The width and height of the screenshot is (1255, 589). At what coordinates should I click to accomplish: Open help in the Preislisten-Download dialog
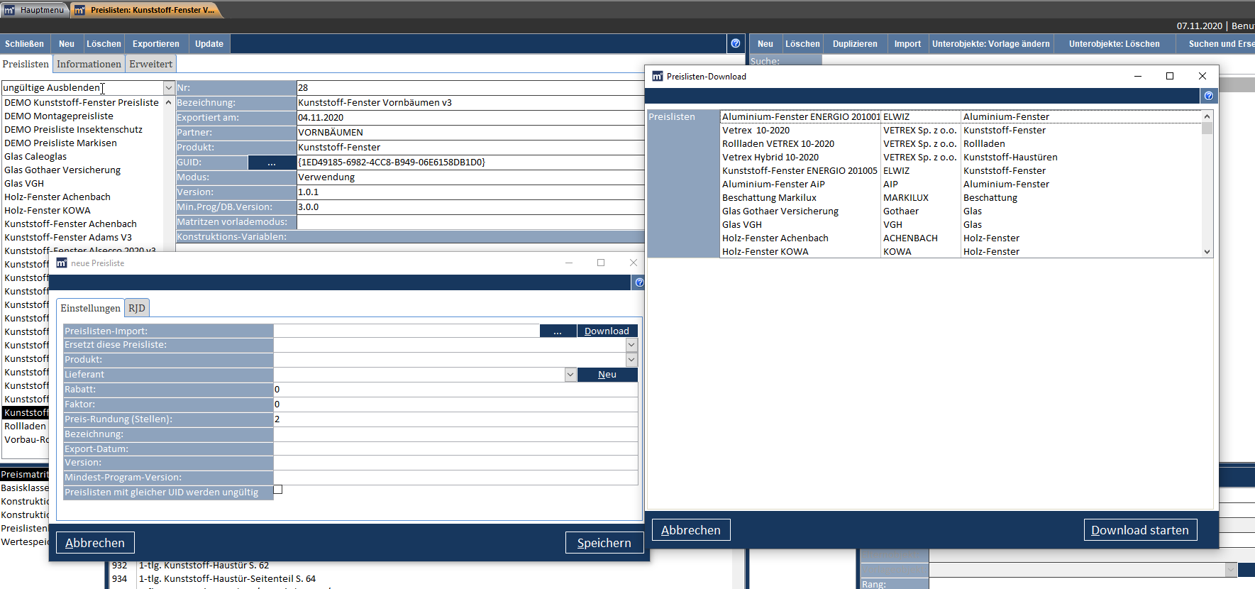click(x=1209, y=96)
